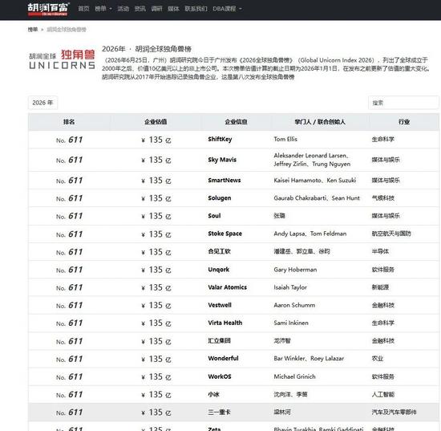Click No. 611 rank in ShiftKey row
This screenshot has height=431, width=441.
[x=69, y=140]
